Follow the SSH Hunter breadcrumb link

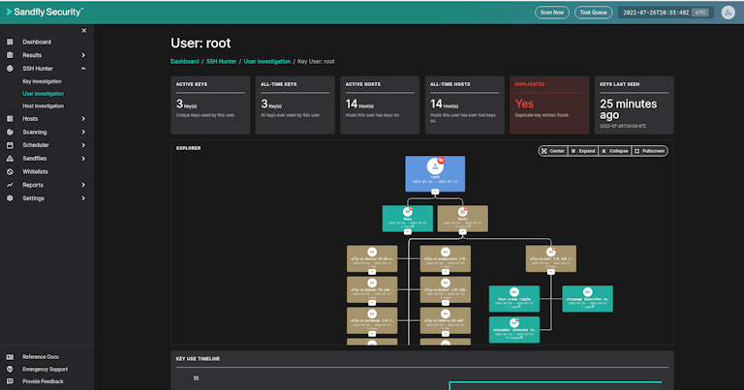[221, 61]
